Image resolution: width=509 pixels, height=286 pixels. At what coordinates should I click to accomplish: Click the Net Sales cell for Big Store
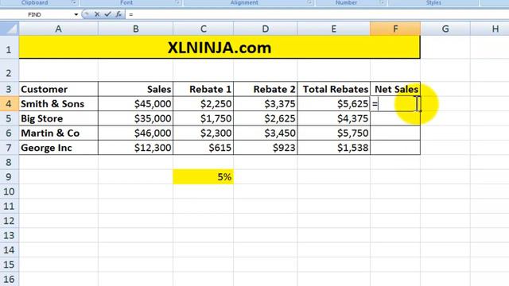pos(395,118)
